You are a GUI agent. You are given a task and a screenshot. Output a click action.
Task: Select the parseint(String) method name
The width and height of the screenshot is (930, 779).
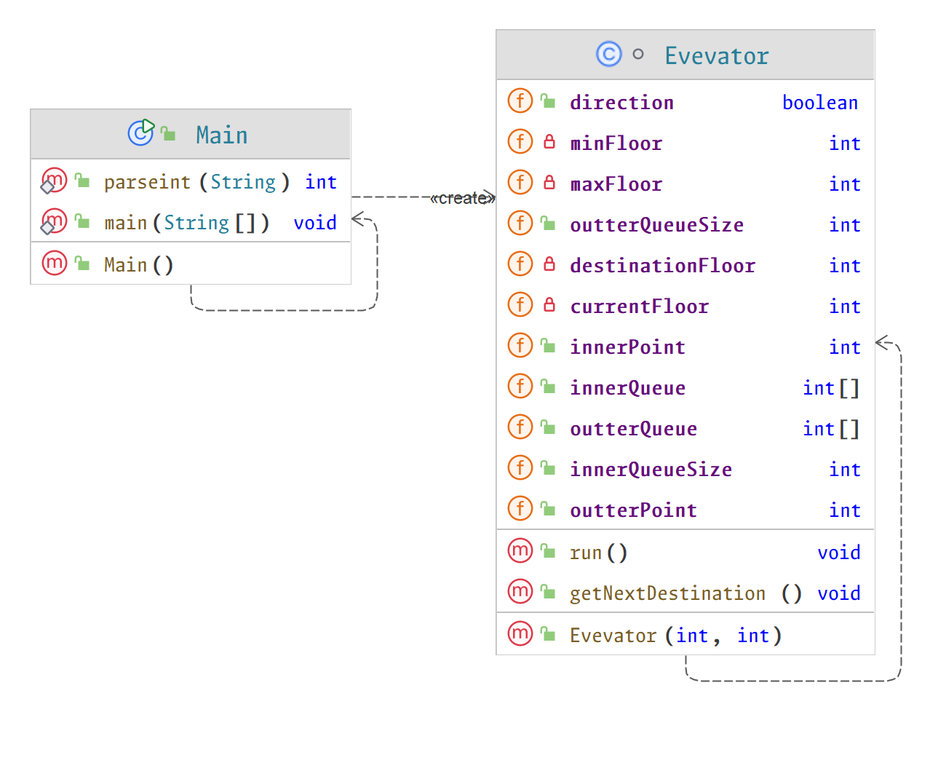click(197, 182)
